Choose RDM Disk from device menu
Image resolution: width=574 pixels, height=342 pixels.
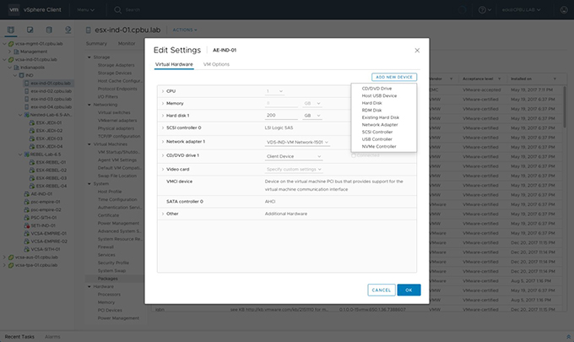(x=371, y=111)
